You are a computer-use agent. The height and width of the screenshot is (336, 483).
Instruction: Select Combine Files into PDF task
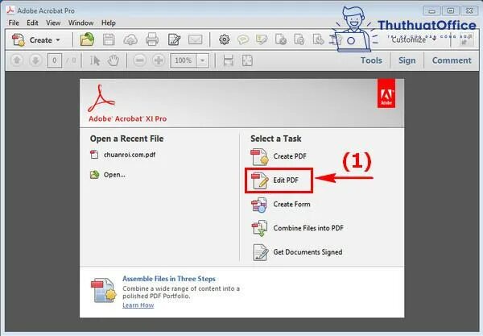point(297,228)
